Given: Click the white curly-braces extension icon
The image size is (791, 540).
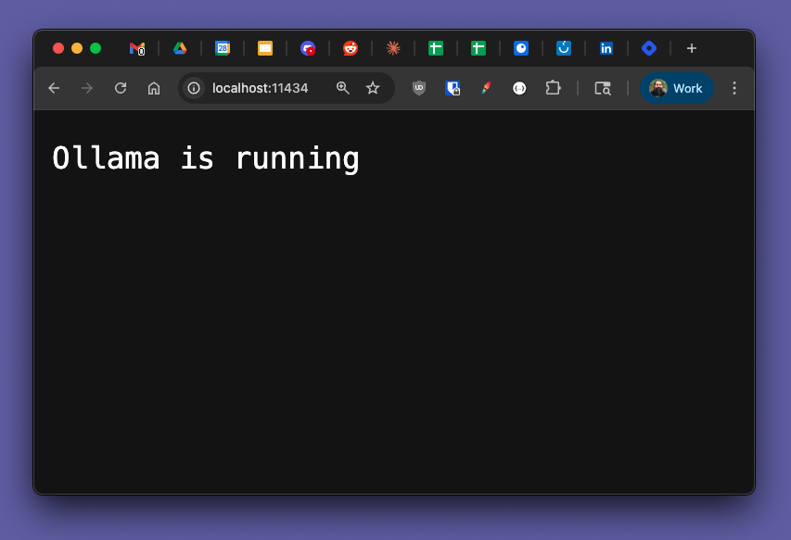Looking at the screenshot, I should click(519, 88).
